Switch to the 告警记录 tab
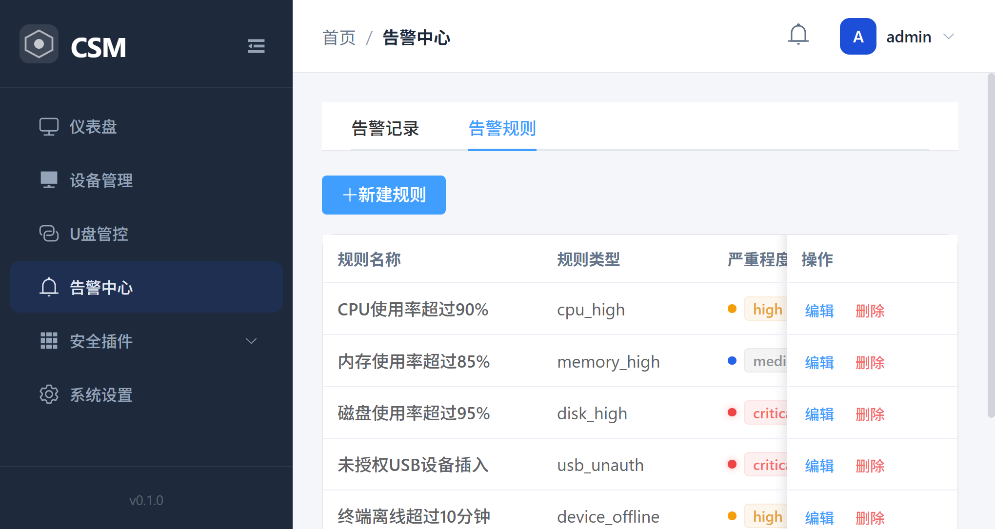This screenshot has width=995, height=529. pos(385,129)
